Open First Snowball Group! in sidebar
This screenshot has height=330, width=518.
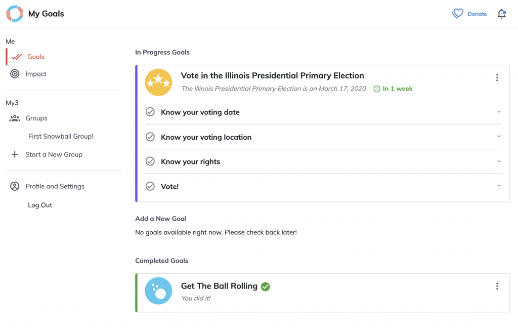click(61, 137)
